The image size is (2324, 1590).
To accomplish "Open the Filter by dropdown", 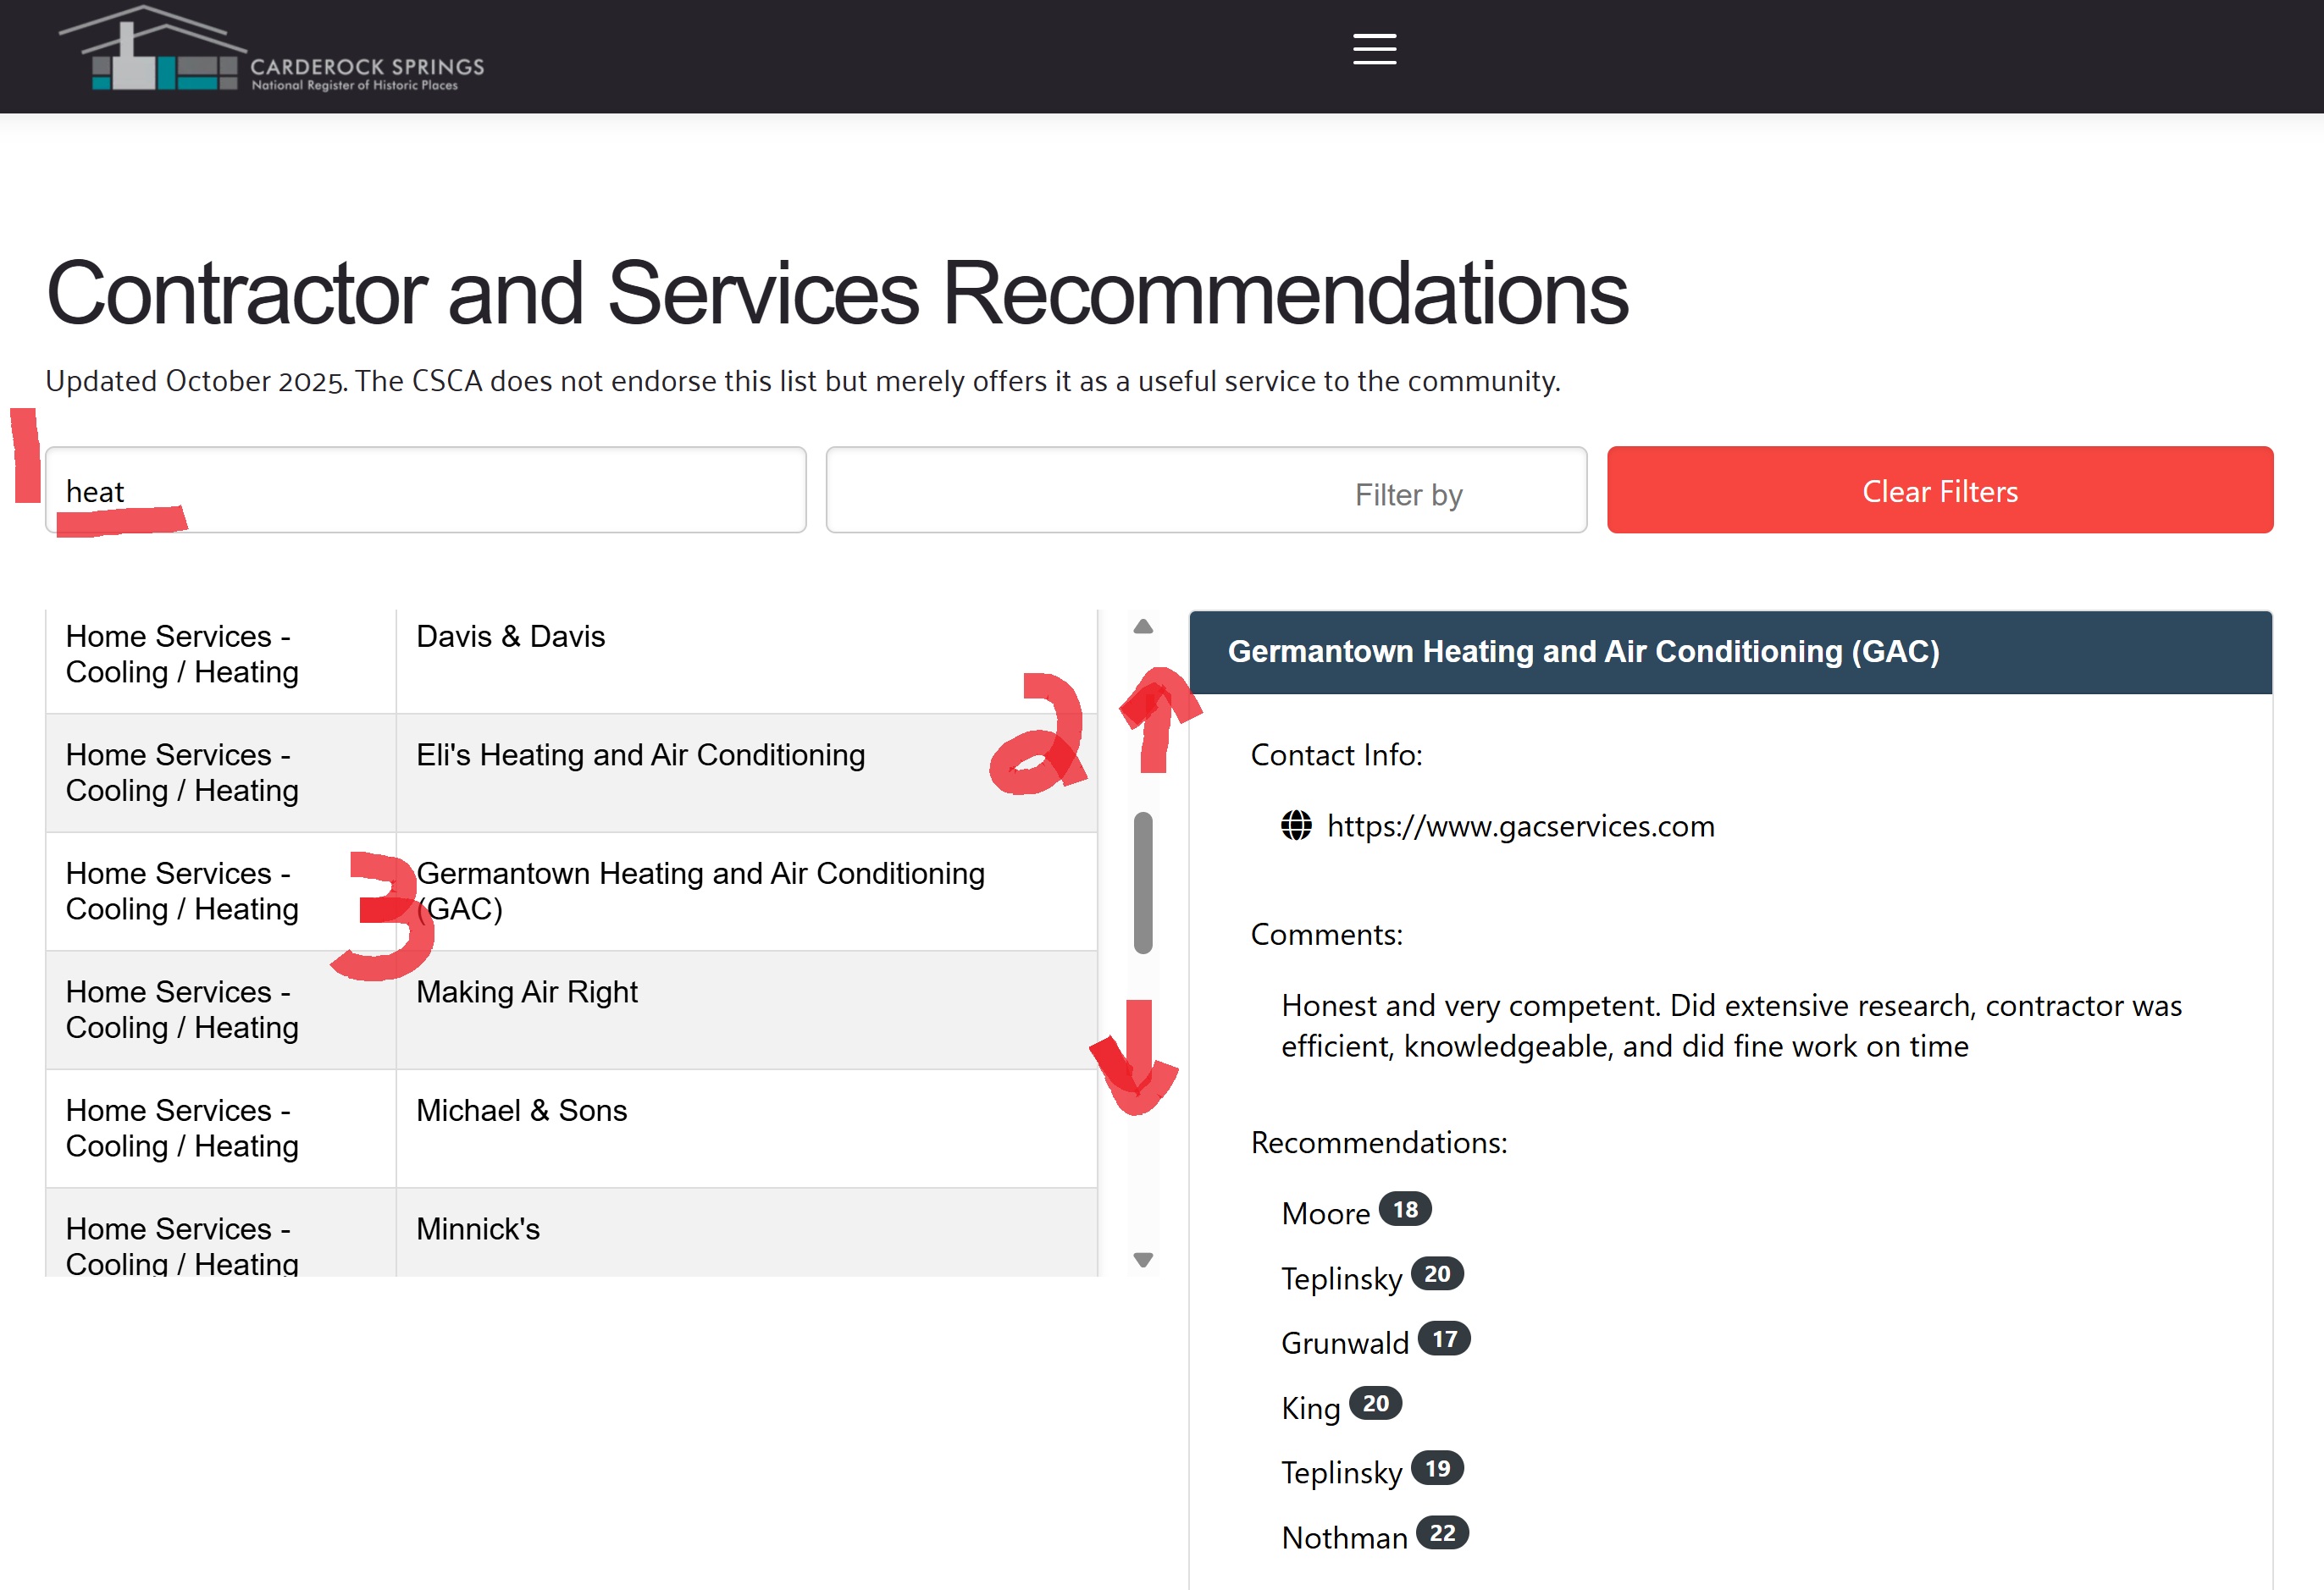I will tap(1206, 491).
